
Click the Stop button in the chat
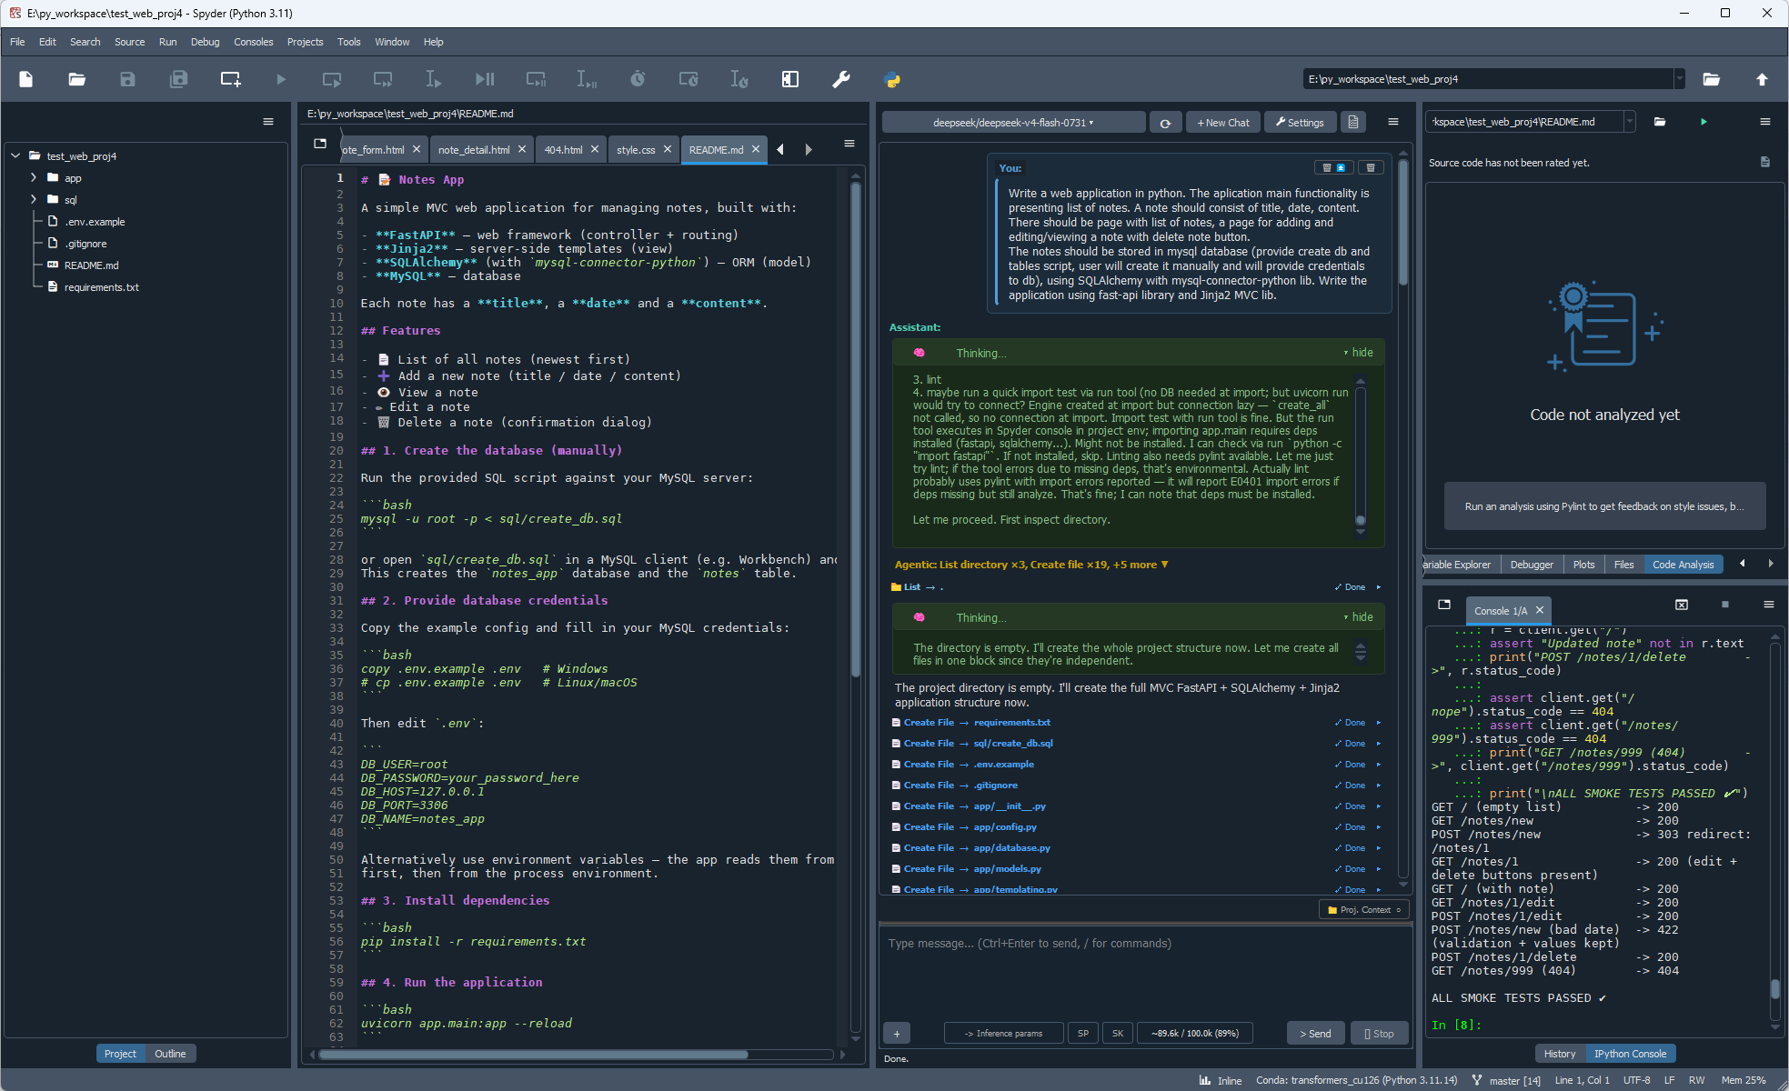coord(1379,1033)
